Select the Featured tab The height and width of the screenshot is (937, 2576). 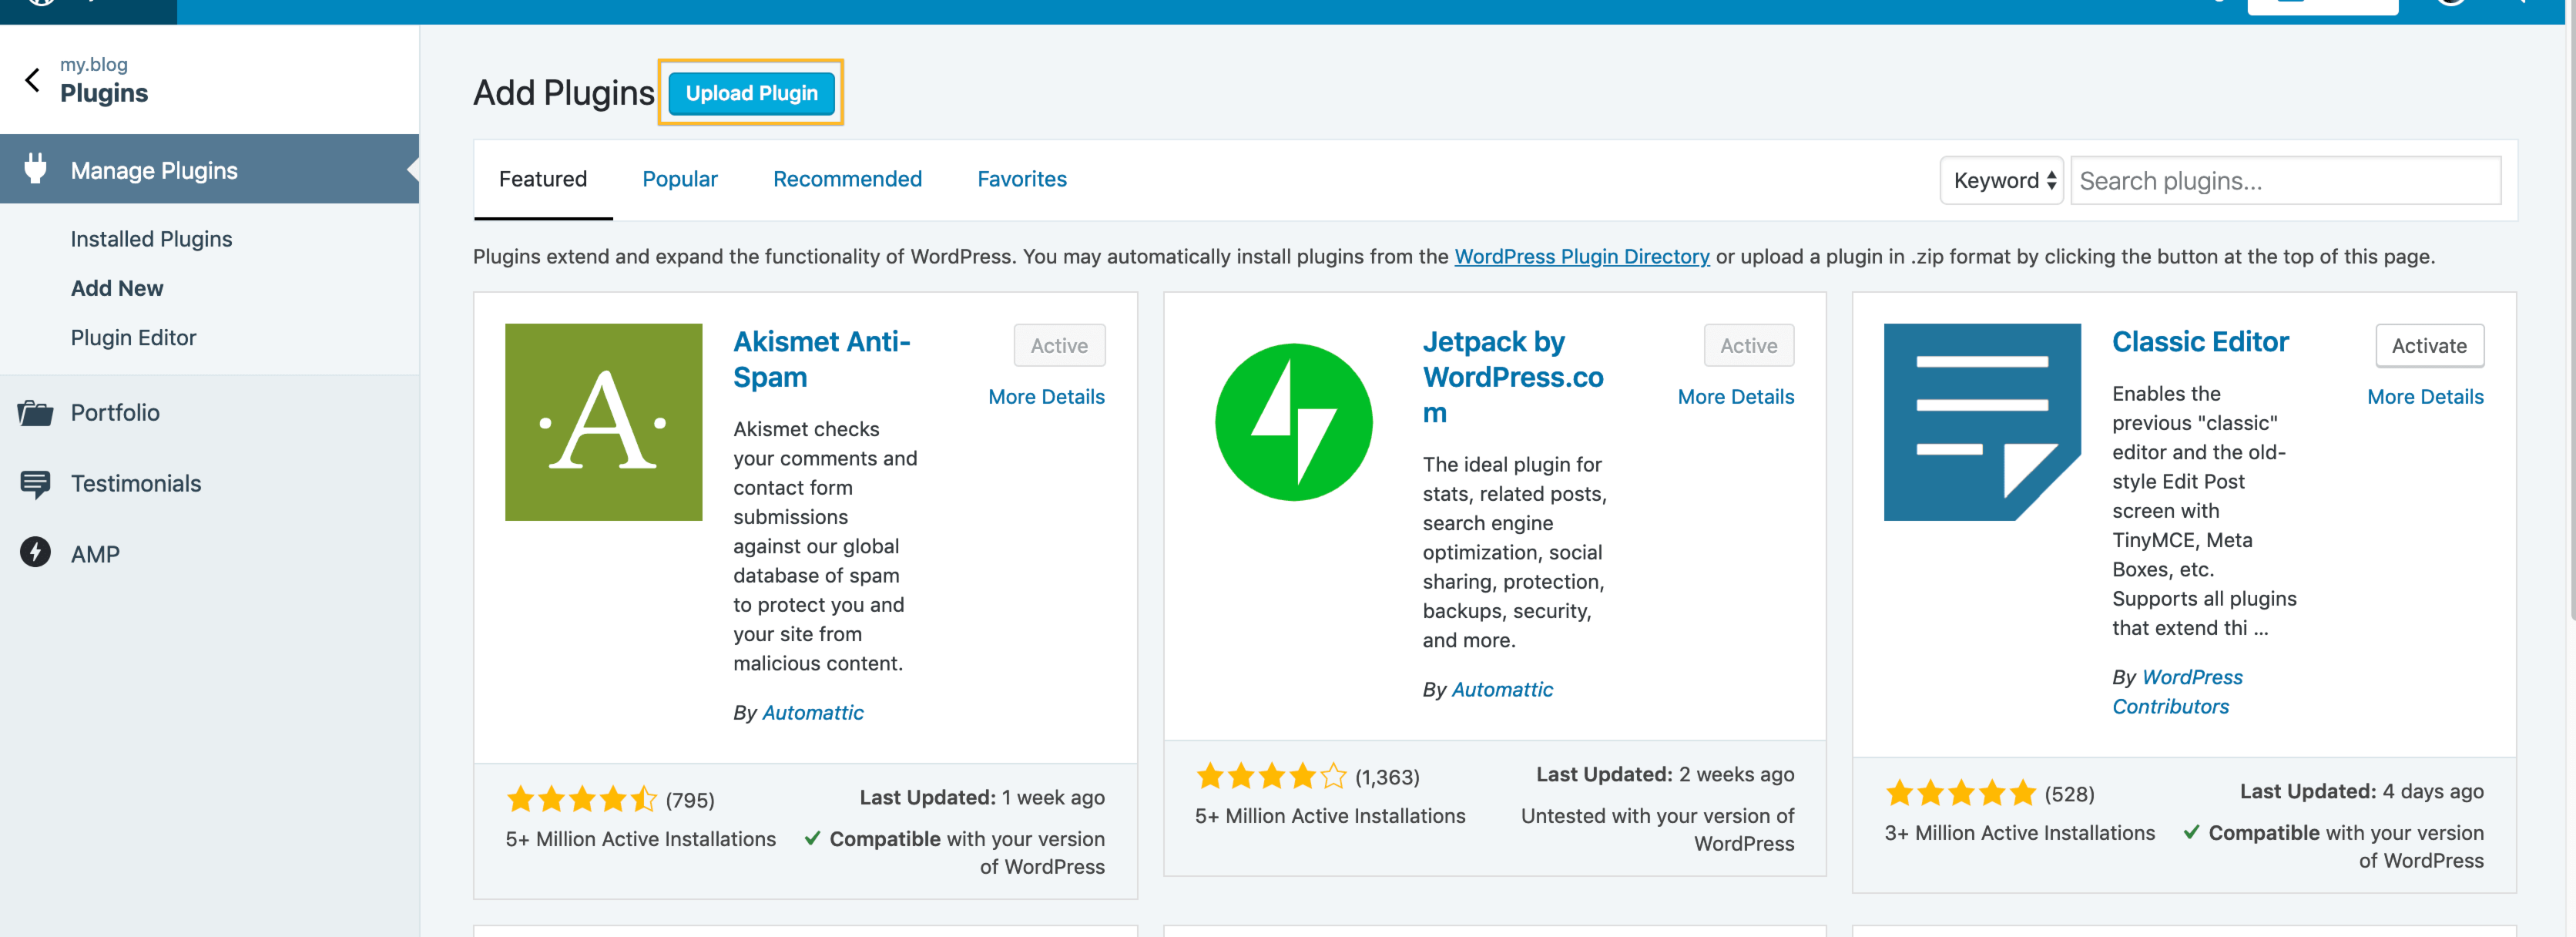click(x=542, y=180)
